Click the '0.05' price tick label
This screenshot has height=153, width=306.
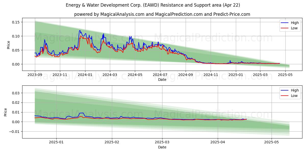point(16,50)
